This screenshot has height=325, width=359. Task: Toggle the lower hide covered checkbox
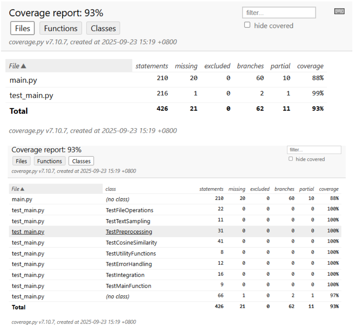tap(291, 159)
